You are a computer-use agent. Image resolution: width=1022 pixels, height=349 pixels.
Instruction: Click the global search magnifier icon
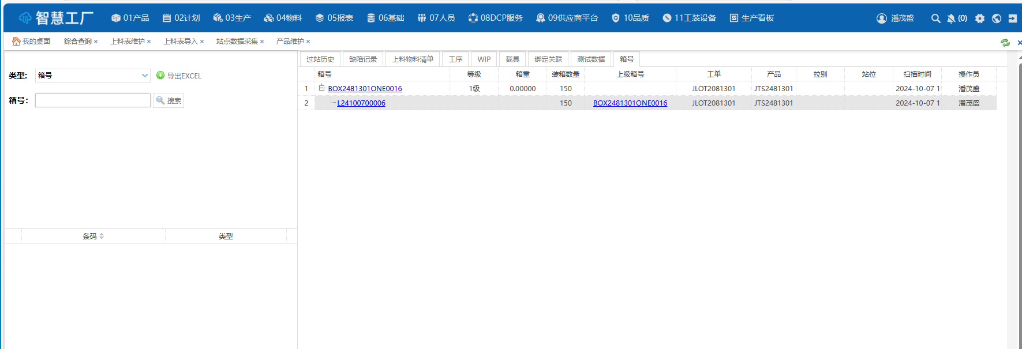pos(935,18)
